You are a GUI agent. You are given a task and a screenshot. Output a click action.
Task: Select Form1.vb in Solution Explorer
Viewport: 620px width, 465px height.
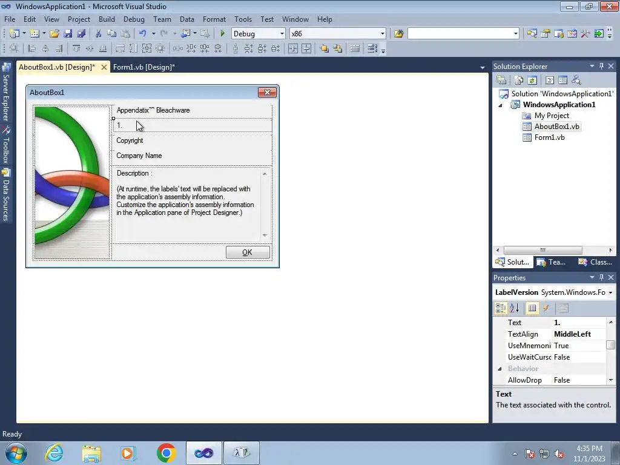coord(549,137)
